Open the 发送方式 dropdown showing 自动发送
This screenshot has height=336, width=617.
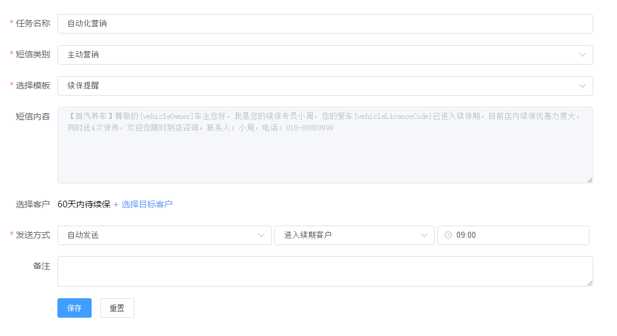coord(164,235)
